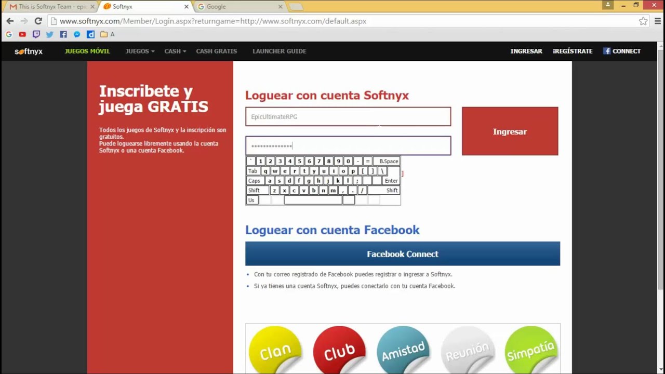The width and height of the screenshot is (665, 374).
Task: Open the YouTube bookmark shortcut
Action: tap(22, 34)
